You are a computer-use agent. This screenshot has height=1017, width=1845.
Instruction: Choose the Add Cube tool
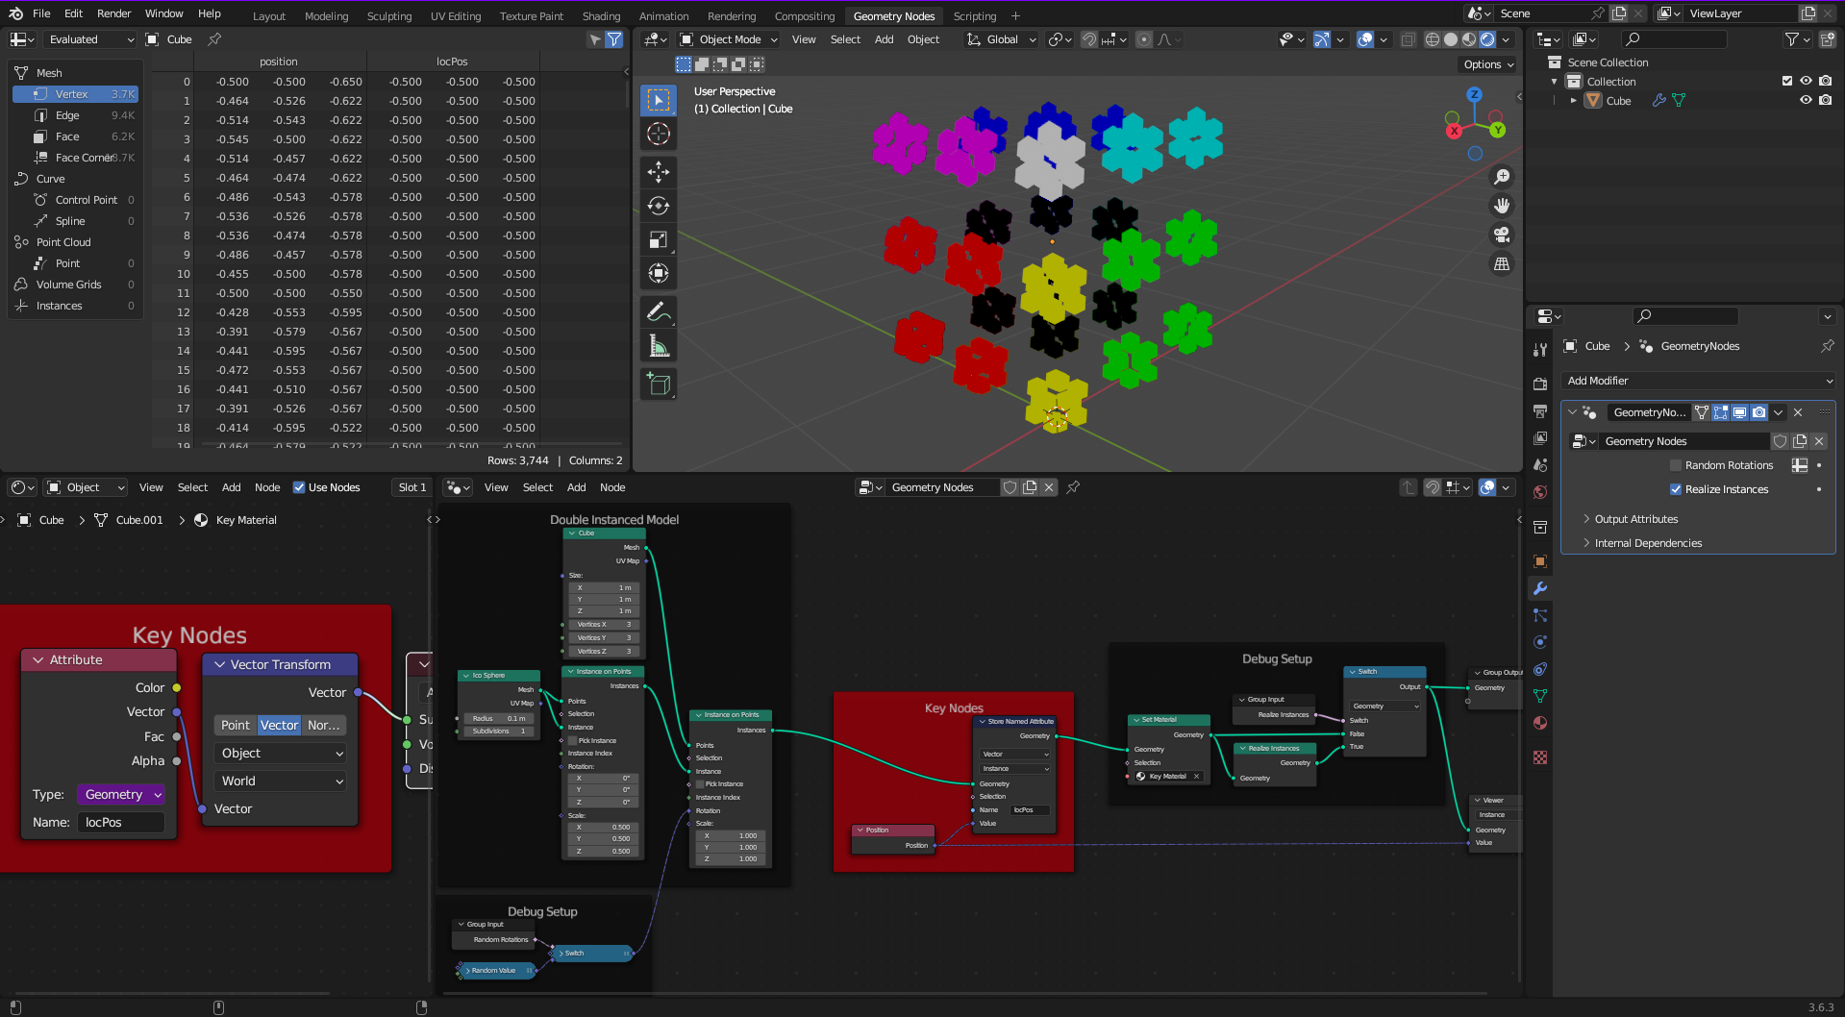(659, 384)
